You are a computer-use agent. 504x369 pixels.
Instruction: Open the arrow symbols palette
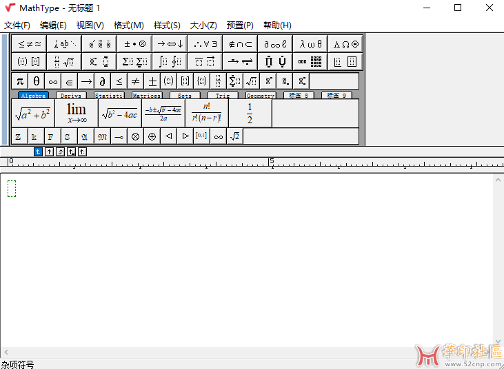click(170, 44)
